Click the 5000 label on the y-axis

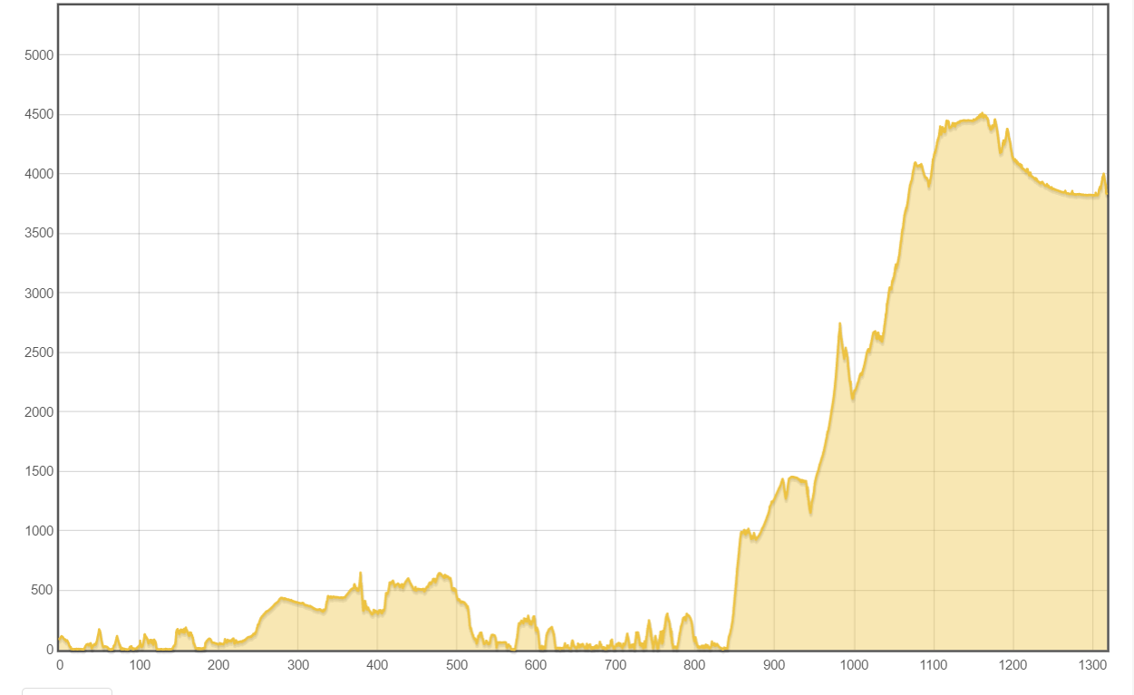[x=39, y=54]
